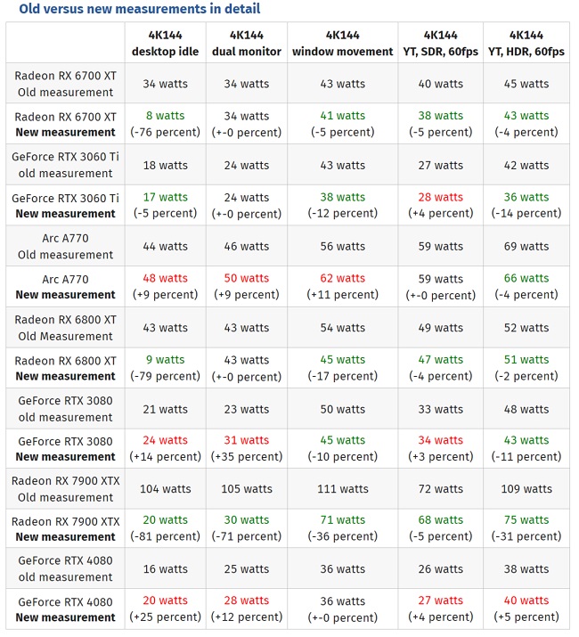Click the '31 watts (+35 percent)' cell

coord(247,448)
